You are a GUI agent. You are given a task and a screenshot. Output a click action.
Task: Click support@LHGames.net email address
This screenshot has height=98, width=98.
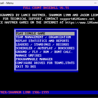click(x=77, y=19)
